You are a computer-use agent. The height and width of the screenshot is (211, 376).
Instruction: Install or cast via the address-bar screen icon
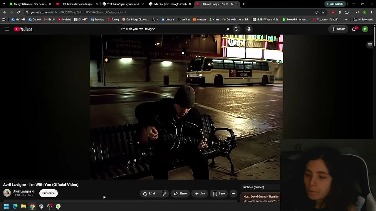[x=316, y=12]
